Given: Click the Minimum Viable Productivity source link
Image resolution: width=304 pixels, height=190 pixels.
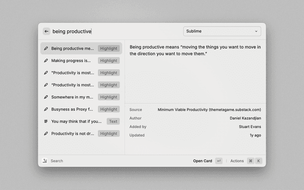Looking at the screenshot, I should pos(209,110).
